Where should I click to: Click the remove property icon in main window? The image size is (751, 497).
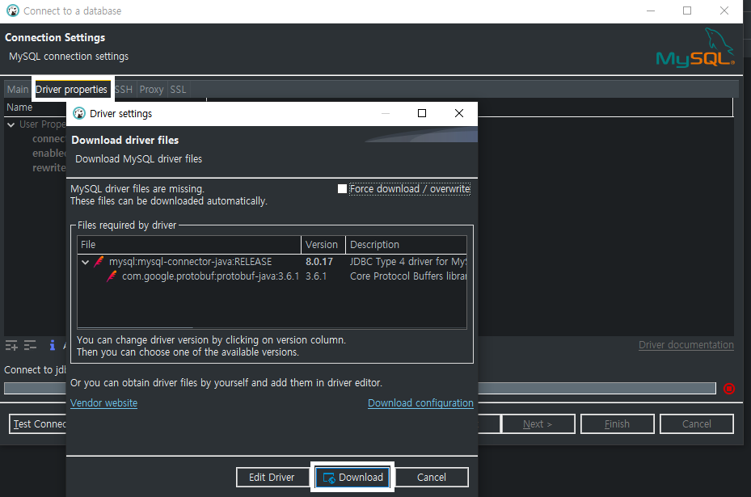[x=30, y=345]
